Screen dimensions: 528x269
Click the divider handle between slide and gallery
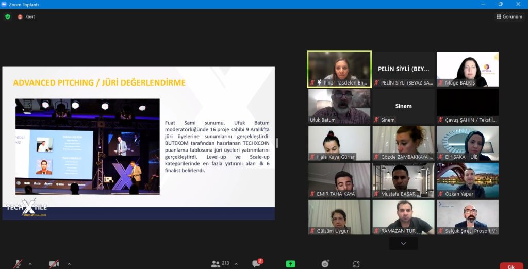pos(277,143)
